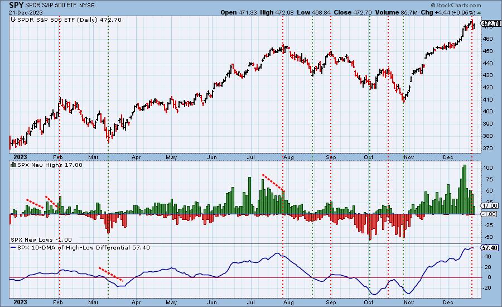
Task: Click the 370 price axis label
Action: pyautogui.click(x=488, y=148)
